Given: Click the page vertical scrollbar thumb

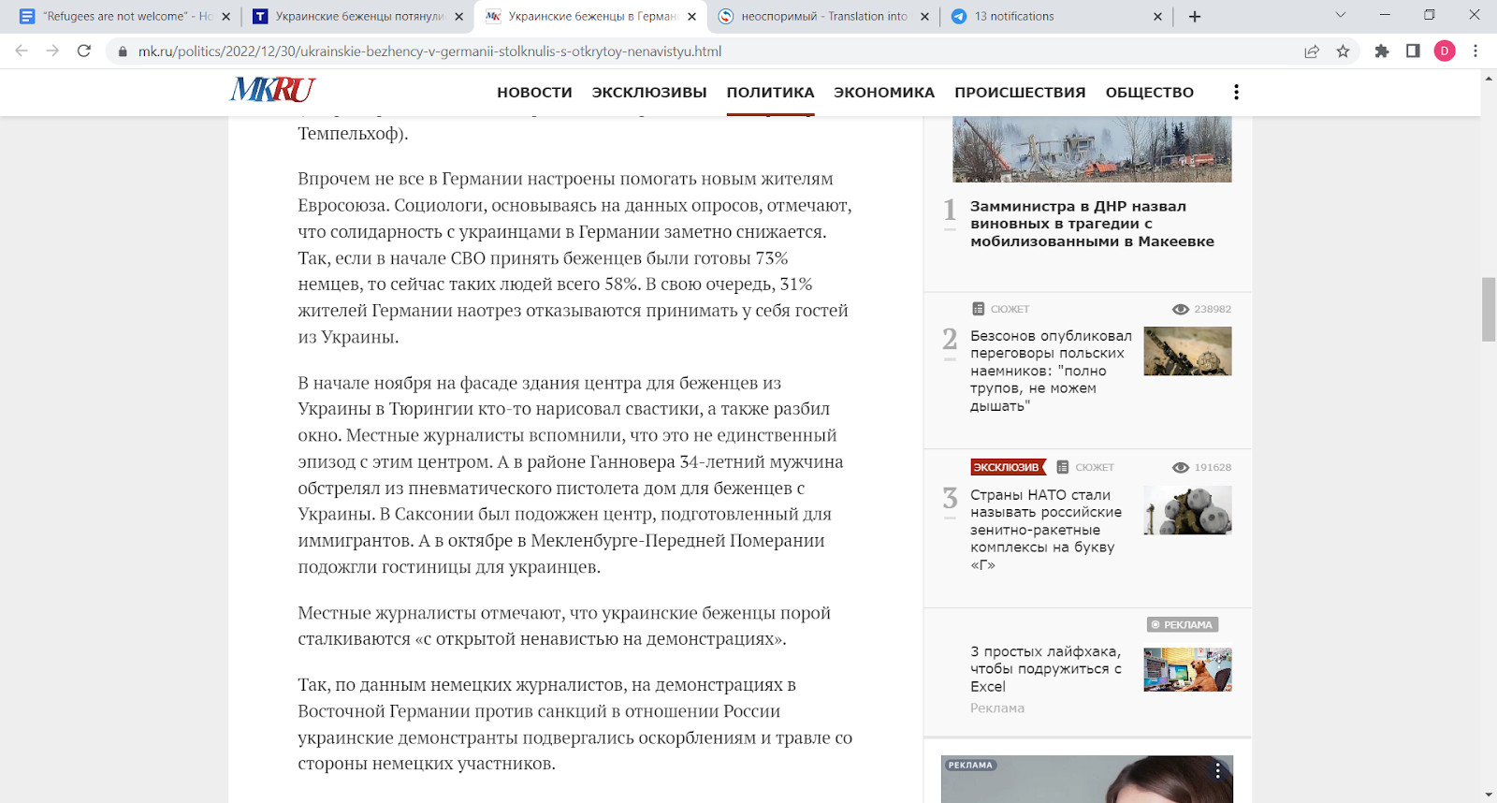Looking at the screenshot, I should (x=1489, y=310).
